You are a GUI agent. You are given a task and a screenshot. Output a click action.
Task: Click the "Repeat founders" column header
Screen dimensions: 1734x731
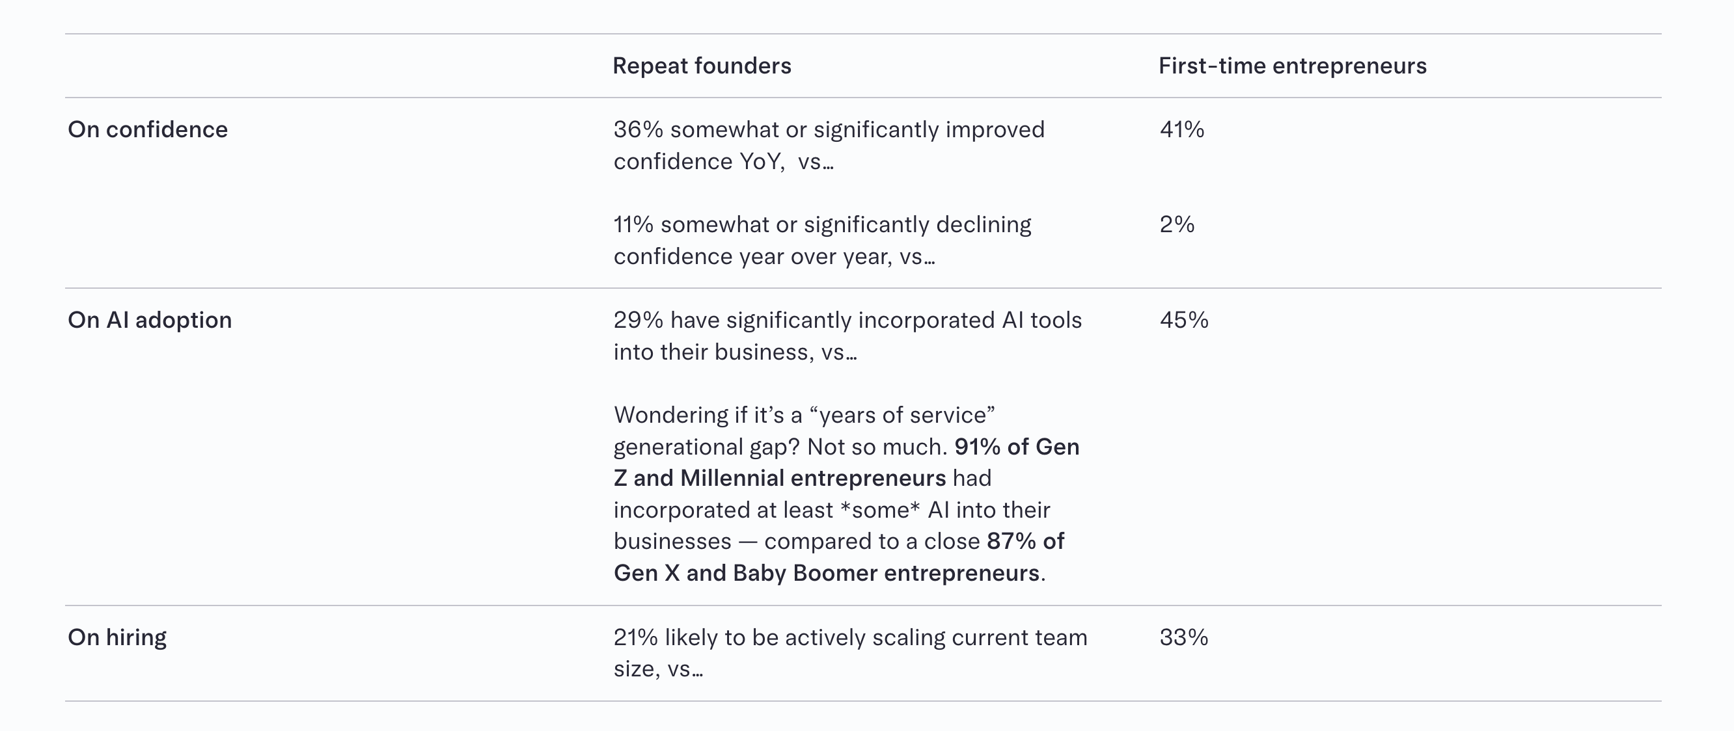pos(702,66)
